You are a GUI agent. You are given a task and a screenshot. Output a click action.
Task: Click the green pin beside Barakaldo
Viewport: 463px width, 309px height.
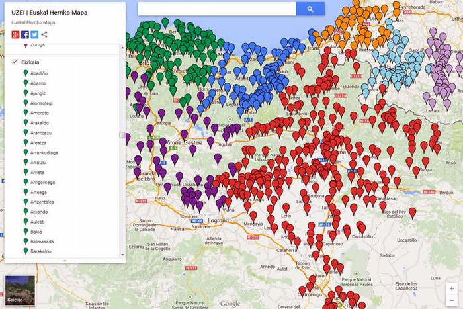pyautogui.click(x=26, y=251)
